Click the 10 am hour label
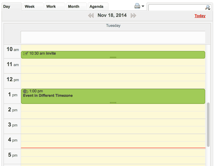 (x=13, y=49)
